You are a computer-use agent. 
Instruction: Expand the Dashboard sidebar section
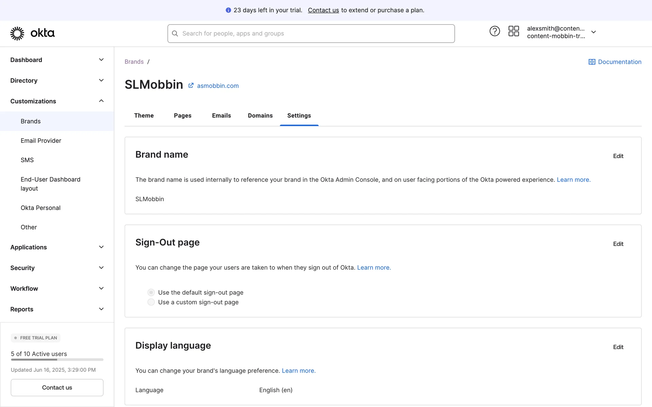tap(101, 60)
